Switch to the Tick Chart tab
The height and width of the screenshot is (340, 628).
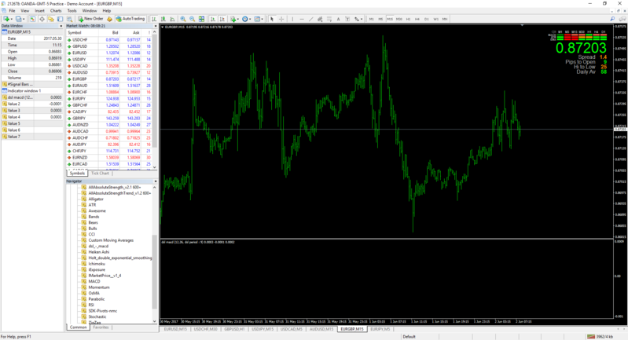tap(100, 174)
